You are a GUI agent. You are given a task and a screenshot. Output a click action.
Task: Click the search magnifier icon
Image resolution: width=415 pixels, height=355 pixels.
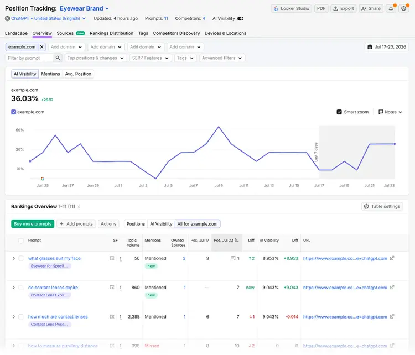pos(58,58)
